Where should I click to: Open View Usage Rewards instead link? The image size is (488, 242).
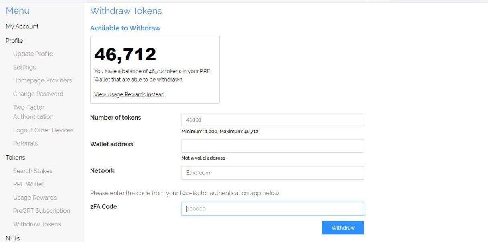click(129, 94)
